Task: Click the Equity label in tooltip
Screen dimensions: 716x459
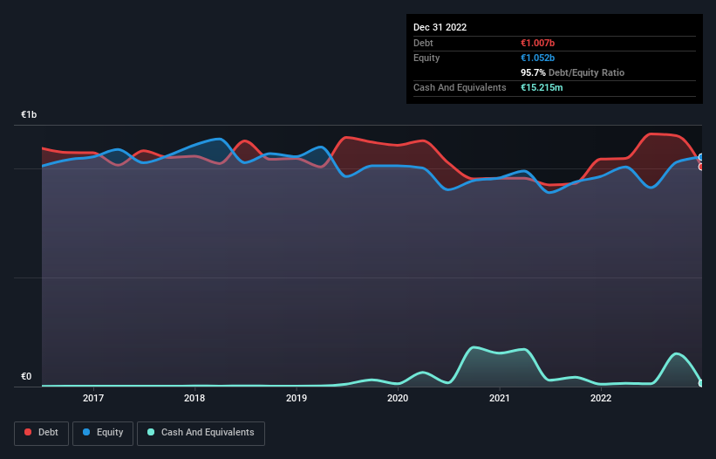Action: (x=426, y=58)
